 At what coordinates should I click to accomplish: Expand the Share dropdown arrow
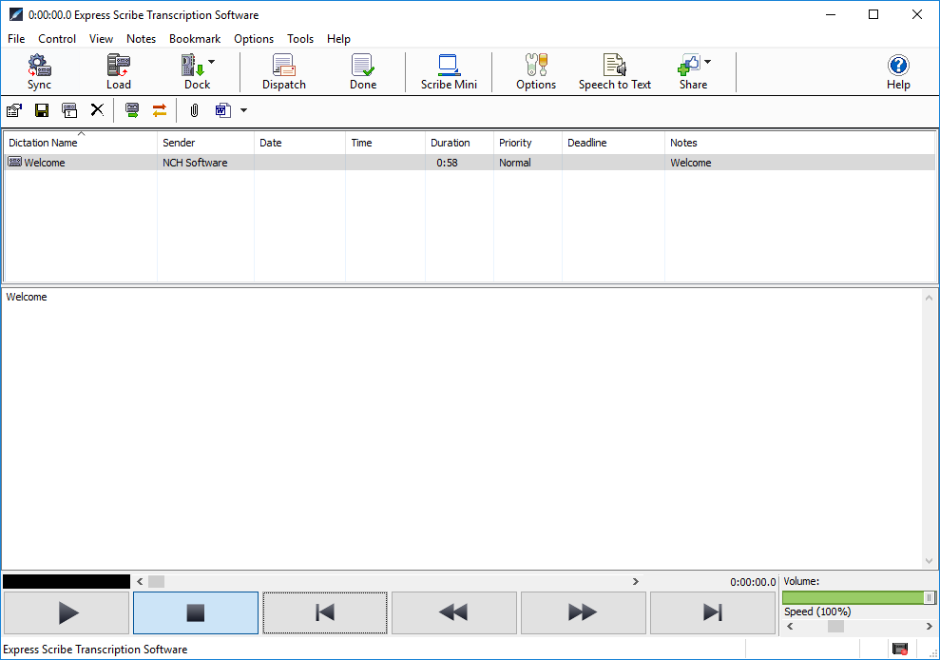(707, 60)
